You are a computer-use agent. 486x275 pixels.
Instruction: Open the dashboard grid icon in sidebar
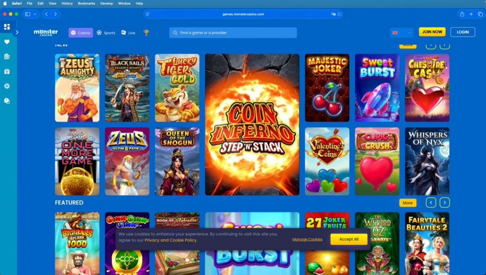click(x=7, y=27)
